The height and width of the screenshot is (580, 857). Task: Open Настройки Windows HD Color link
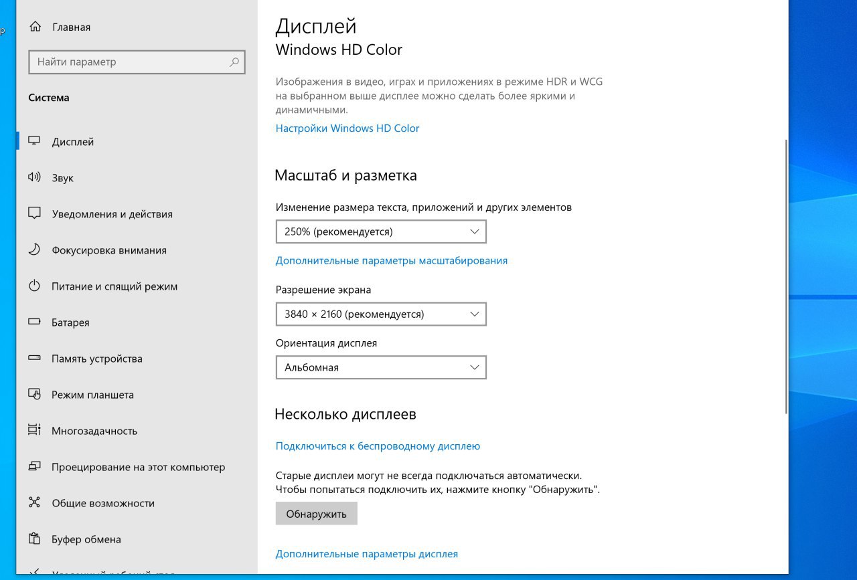(347, 128)
